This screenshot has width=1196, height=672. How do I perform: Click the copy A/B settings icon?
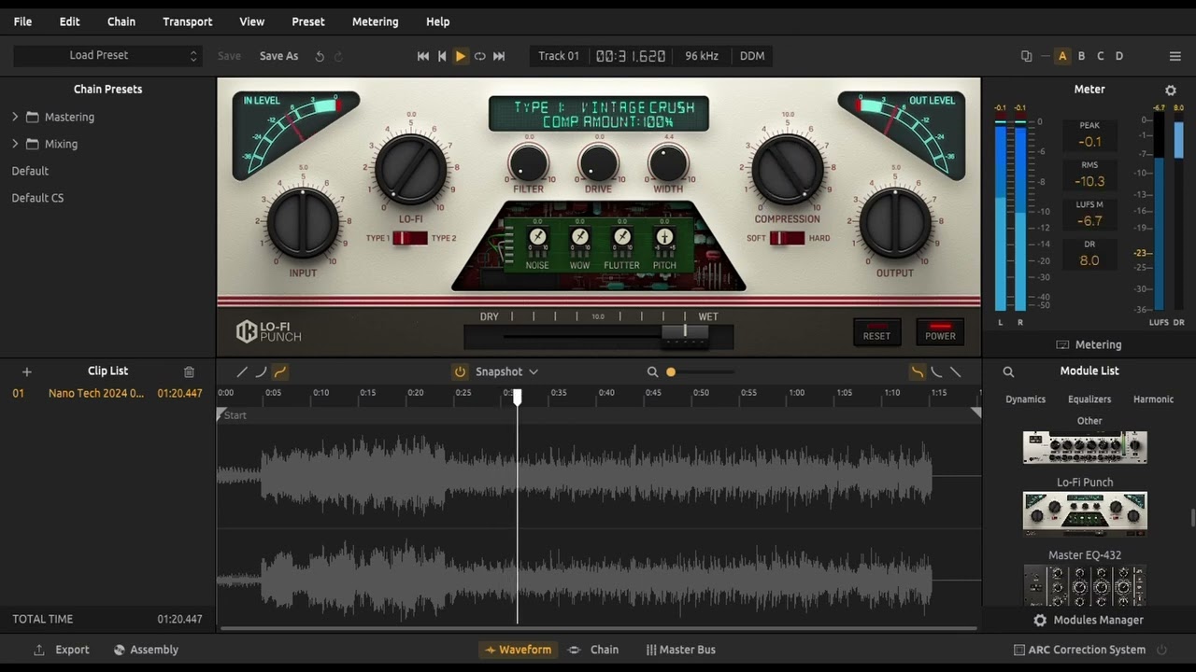(1026, 56)
